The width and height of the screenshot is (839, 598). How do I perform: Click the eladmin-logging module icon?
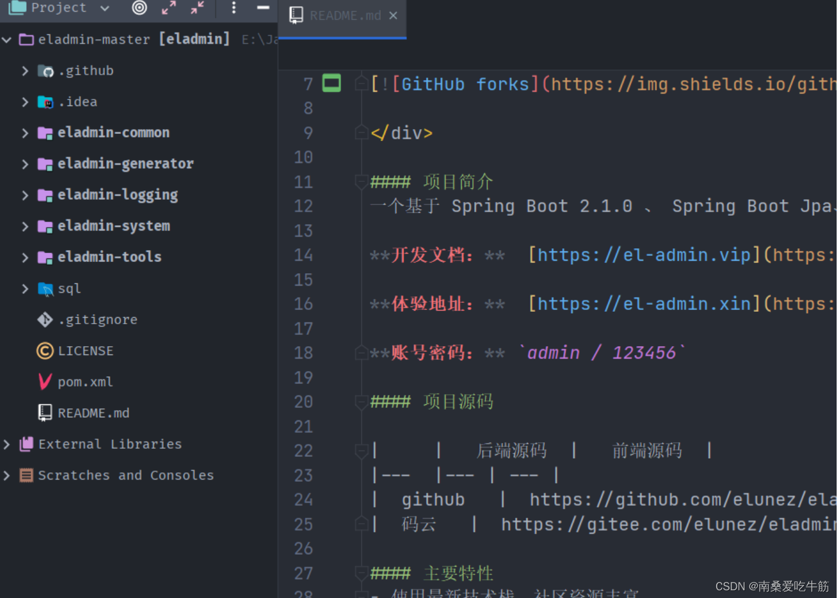pos(45,195)
